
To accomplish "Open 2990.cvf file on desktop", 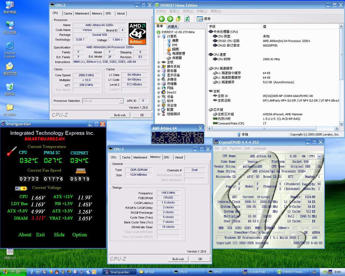I will [x=10, y=254].
